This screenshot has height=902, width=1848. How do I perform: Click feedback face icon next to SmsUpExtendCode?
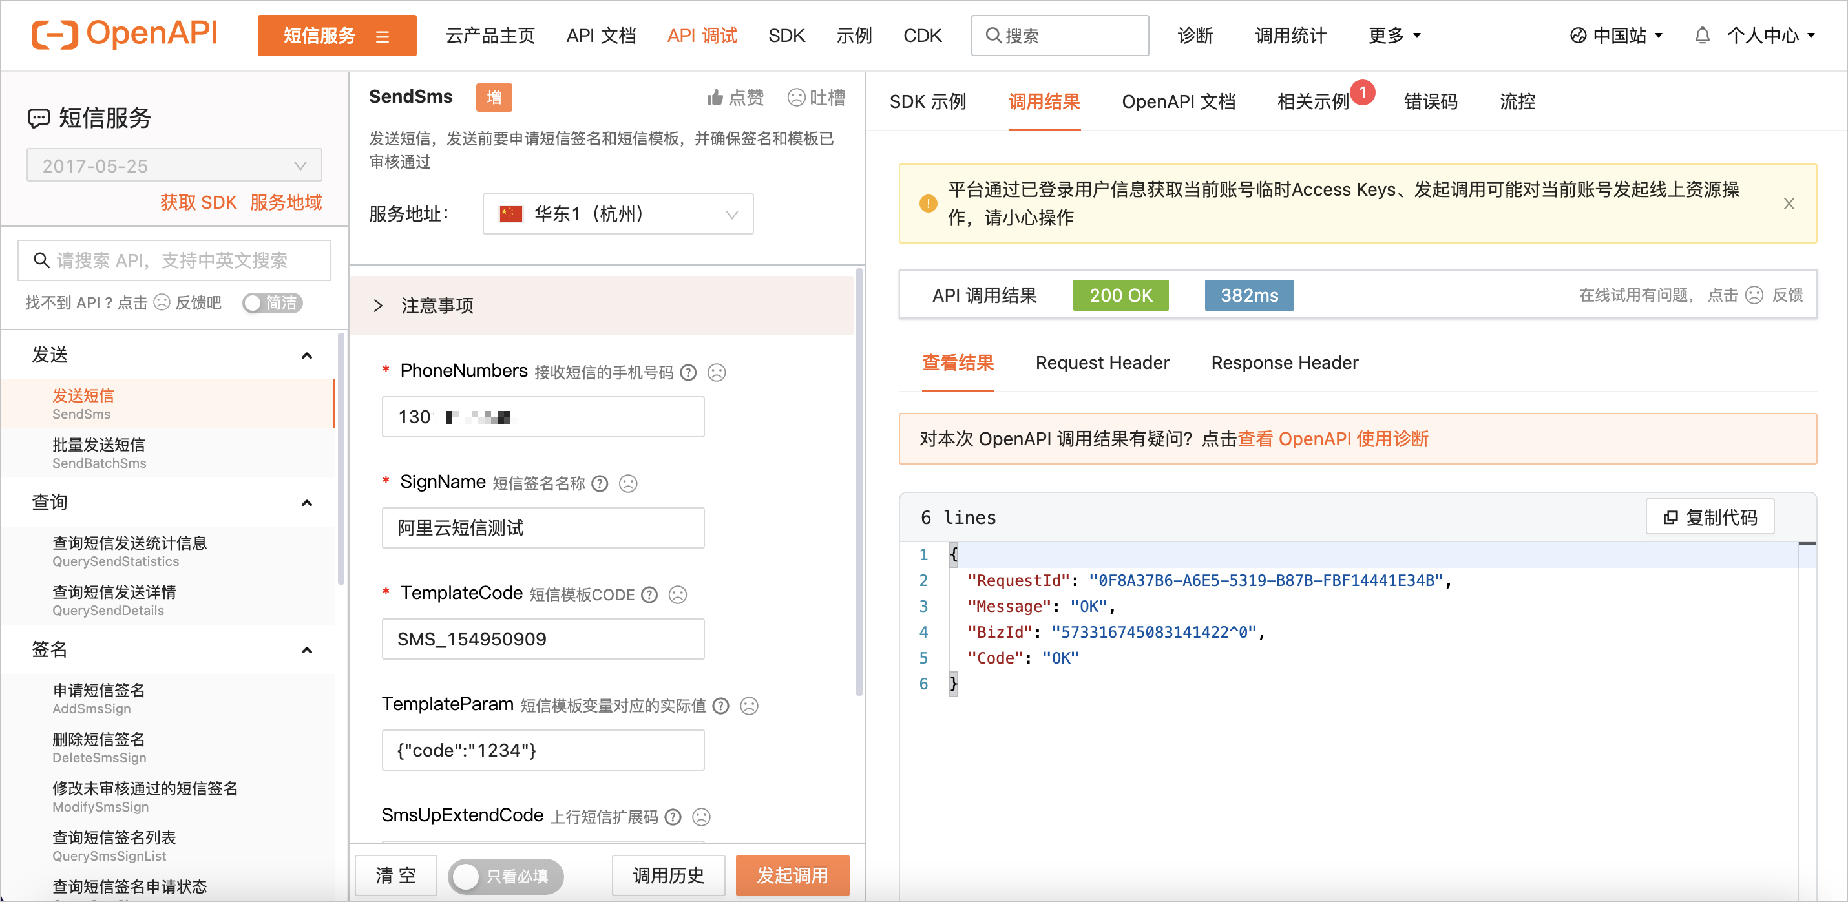click(702, 817)
